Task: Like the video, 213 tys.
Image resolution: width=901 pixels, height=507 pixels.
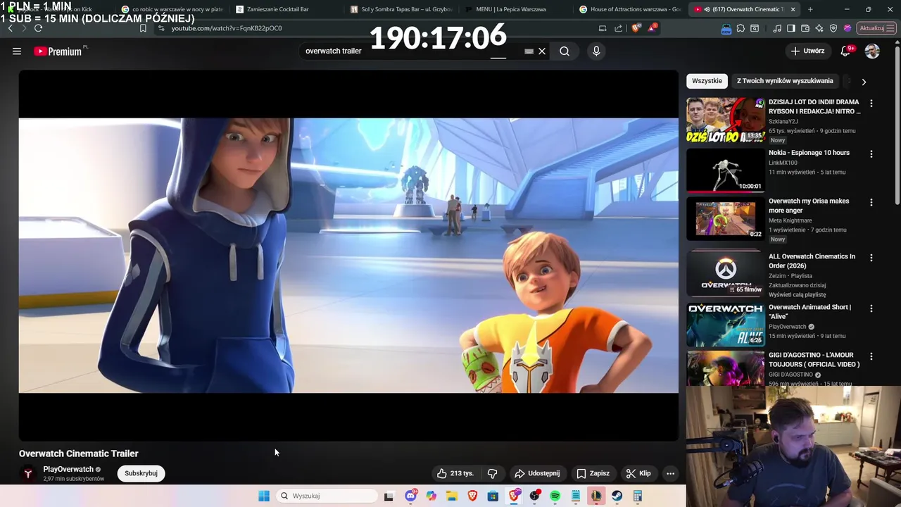Action: coord(455,473)
